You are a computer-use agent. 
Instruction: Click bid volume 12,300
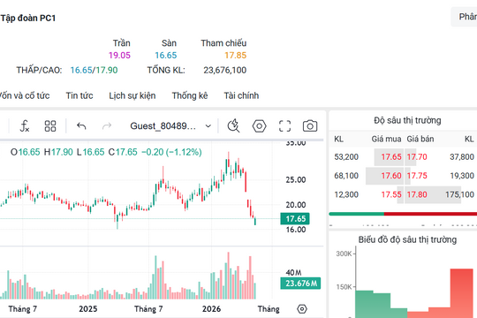(346, 194)
